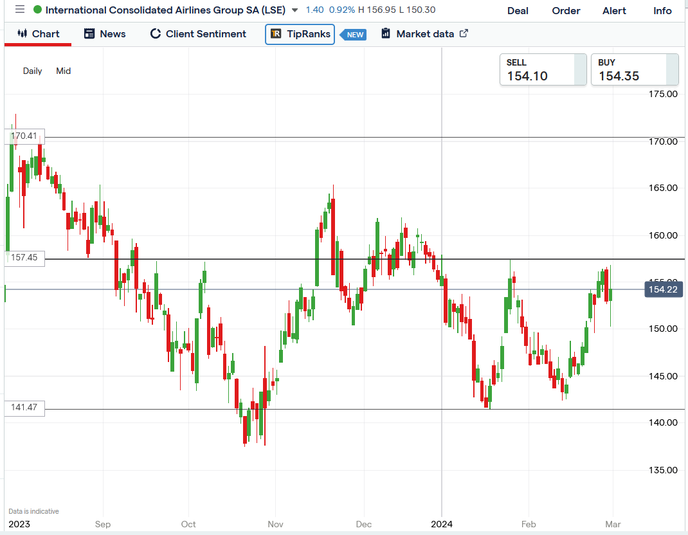Click the Feb label on time axis
The height and width of the screenshot is (535, 688).
[x=529, y=524]
